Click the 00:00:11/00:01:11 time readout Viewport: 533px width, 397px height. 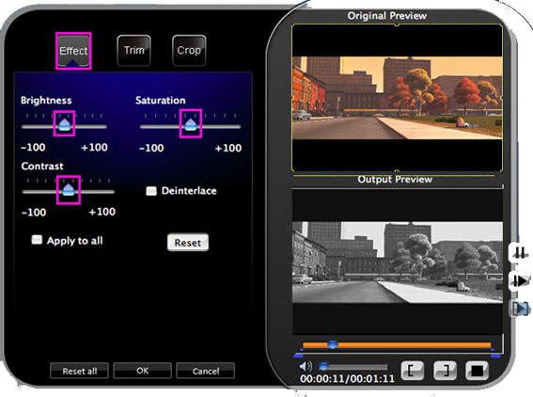347,379
